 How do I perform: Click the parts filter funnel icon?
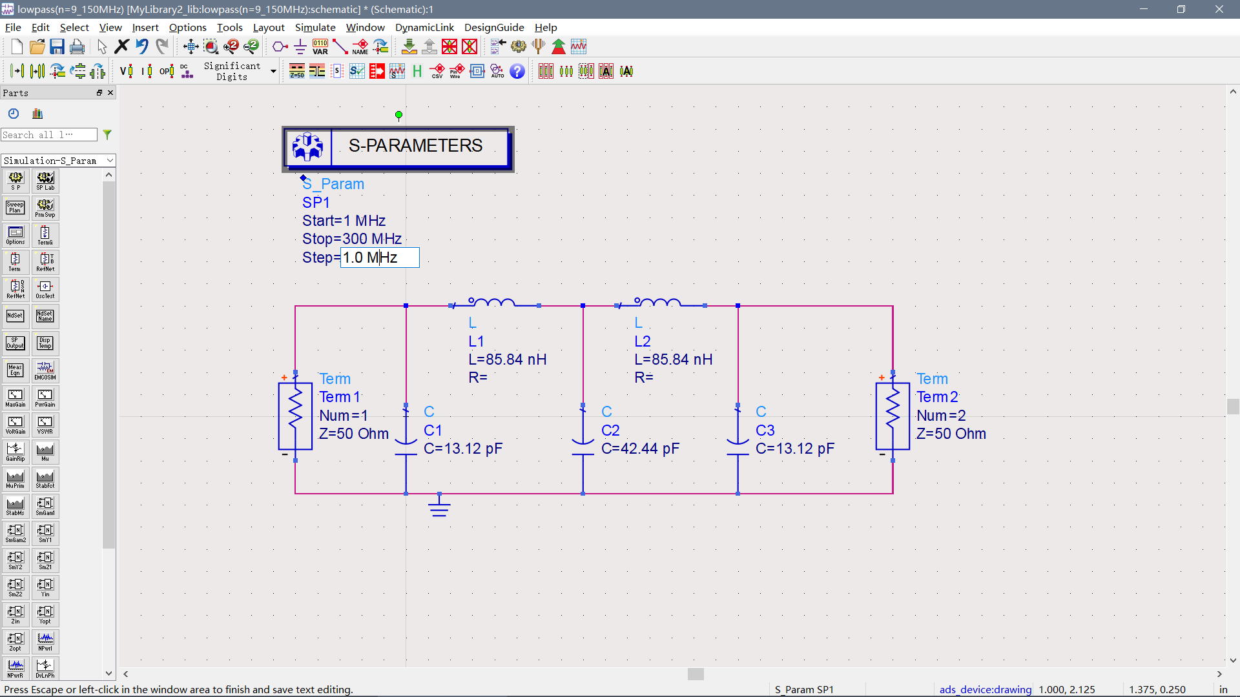point(107,135)
